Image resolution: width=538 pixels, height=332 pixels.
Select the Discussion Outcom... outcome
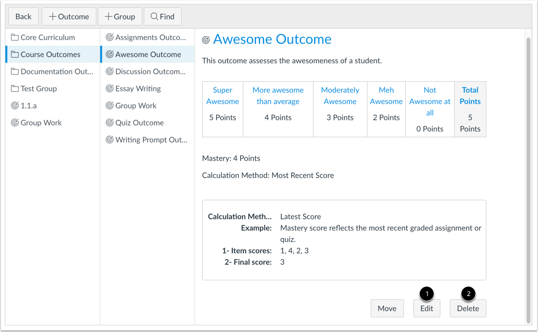[148, 72]
